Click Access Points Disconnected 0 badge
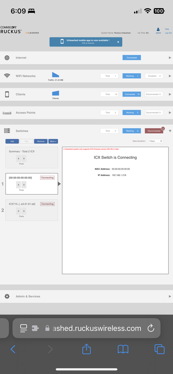Screen dimensions: 173x374 coord(154,113)
